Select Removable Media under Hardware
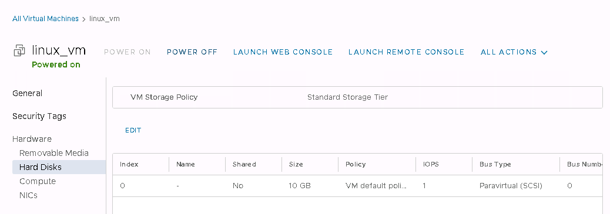Image resolution: width=610 pixels, height=214 pixels. pyautogui.click(x=54, y=153)
